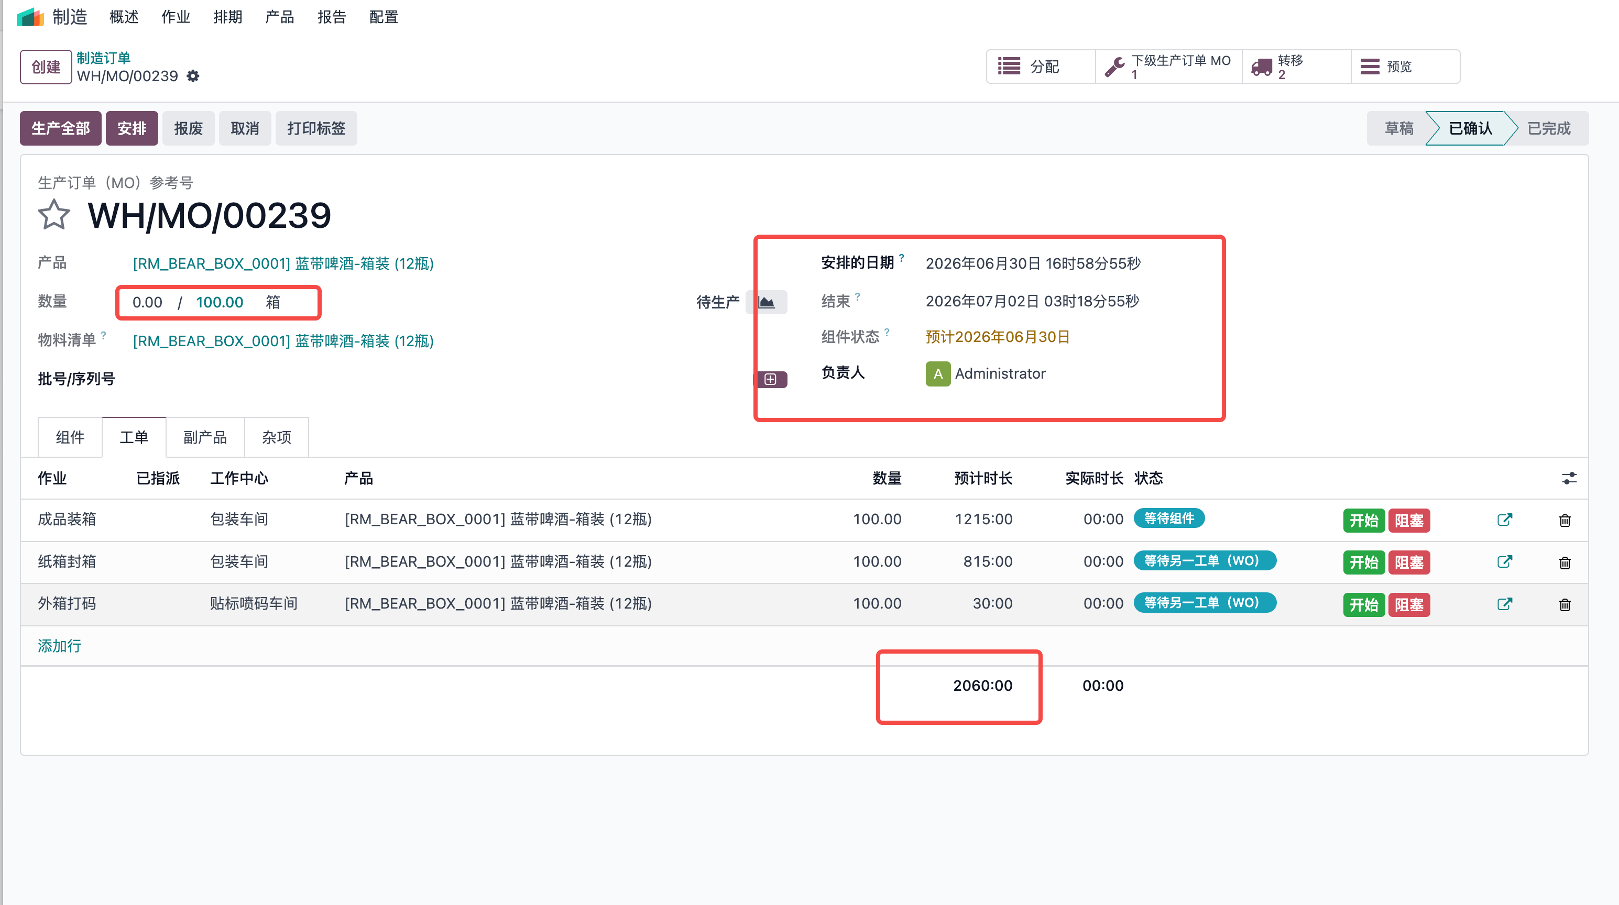Viewport: 1619px width, 905px height.
Task: Select the 草稿 status stage
Action: point(1399,129)
